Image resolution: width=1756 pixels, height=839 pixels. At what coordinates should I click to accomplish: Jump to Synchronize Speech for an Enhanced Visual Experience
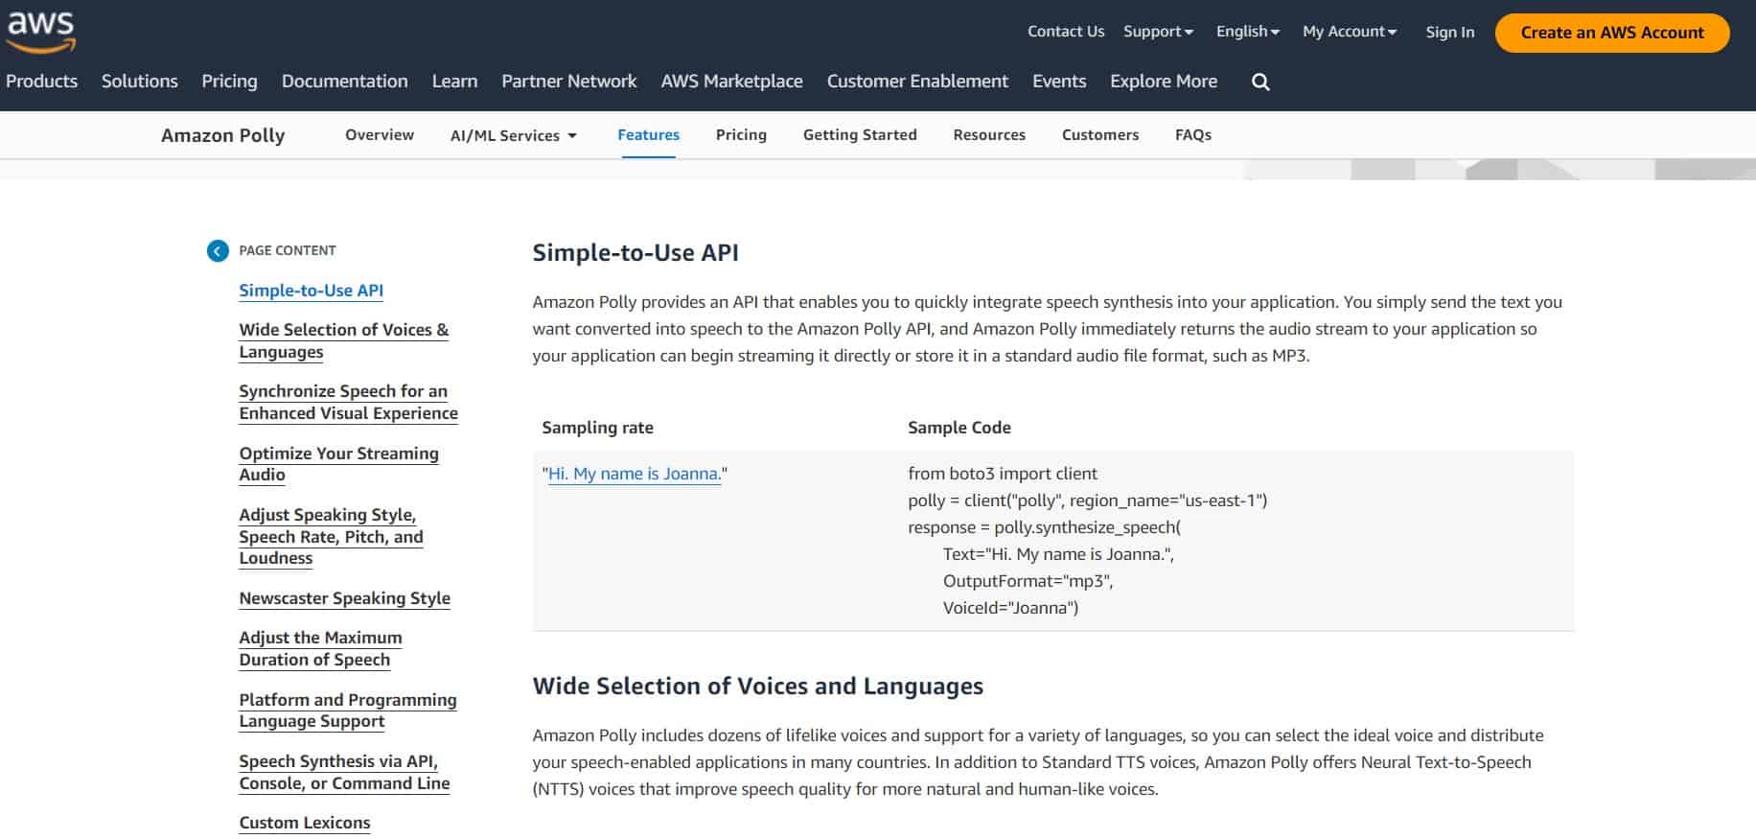tap(349, 403)
